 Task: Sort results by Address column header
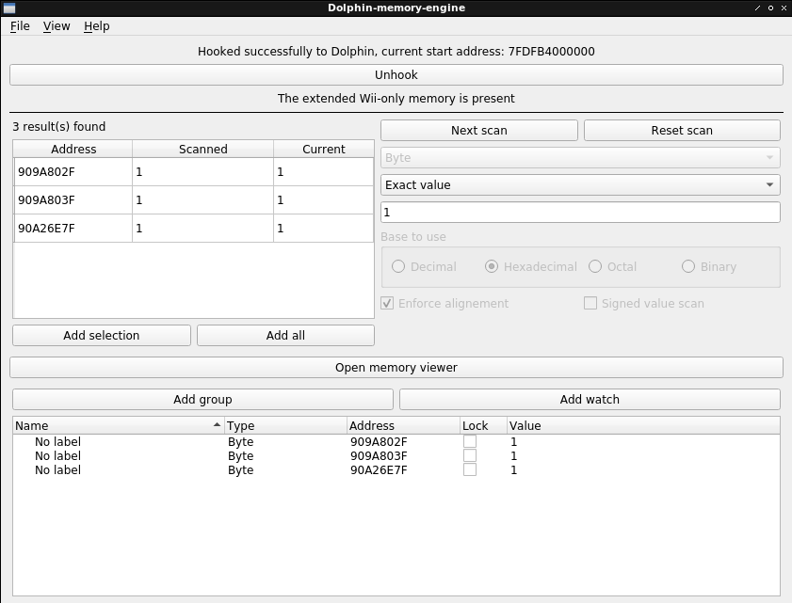click(x=73, y=150)
